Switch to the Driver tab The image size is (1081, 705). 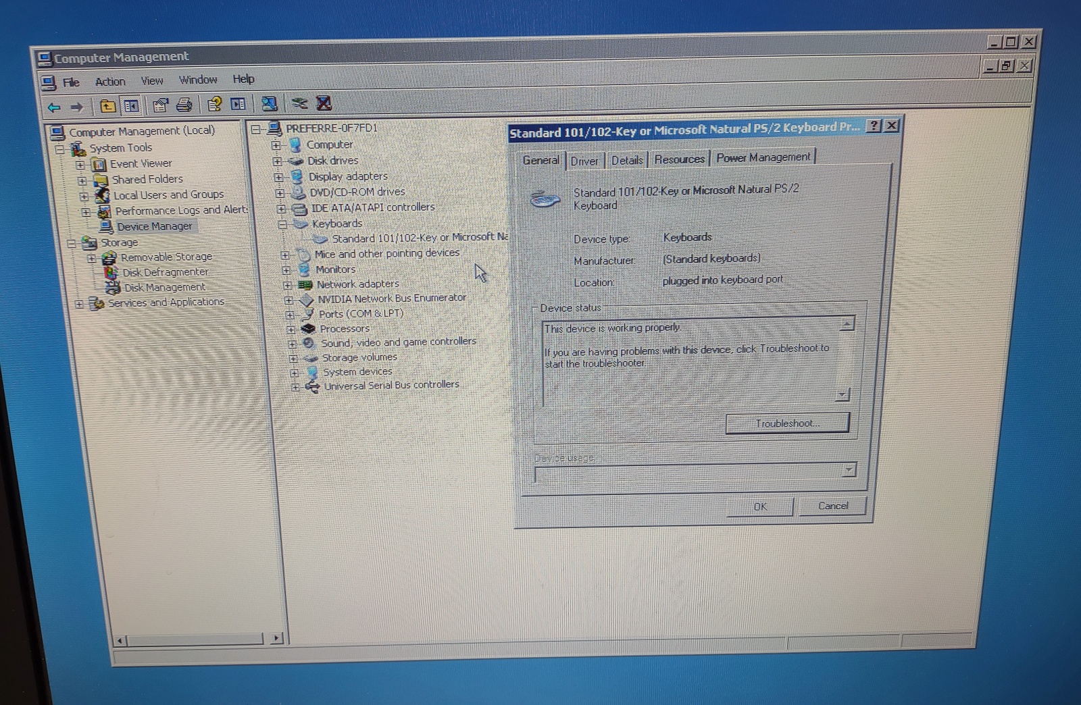point(584,161)
